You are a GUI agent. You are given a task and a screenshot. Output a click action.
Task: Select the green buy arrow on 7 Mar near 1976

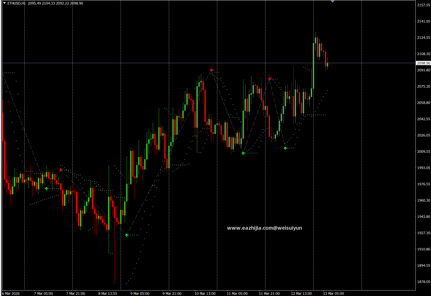coord(46,188)
